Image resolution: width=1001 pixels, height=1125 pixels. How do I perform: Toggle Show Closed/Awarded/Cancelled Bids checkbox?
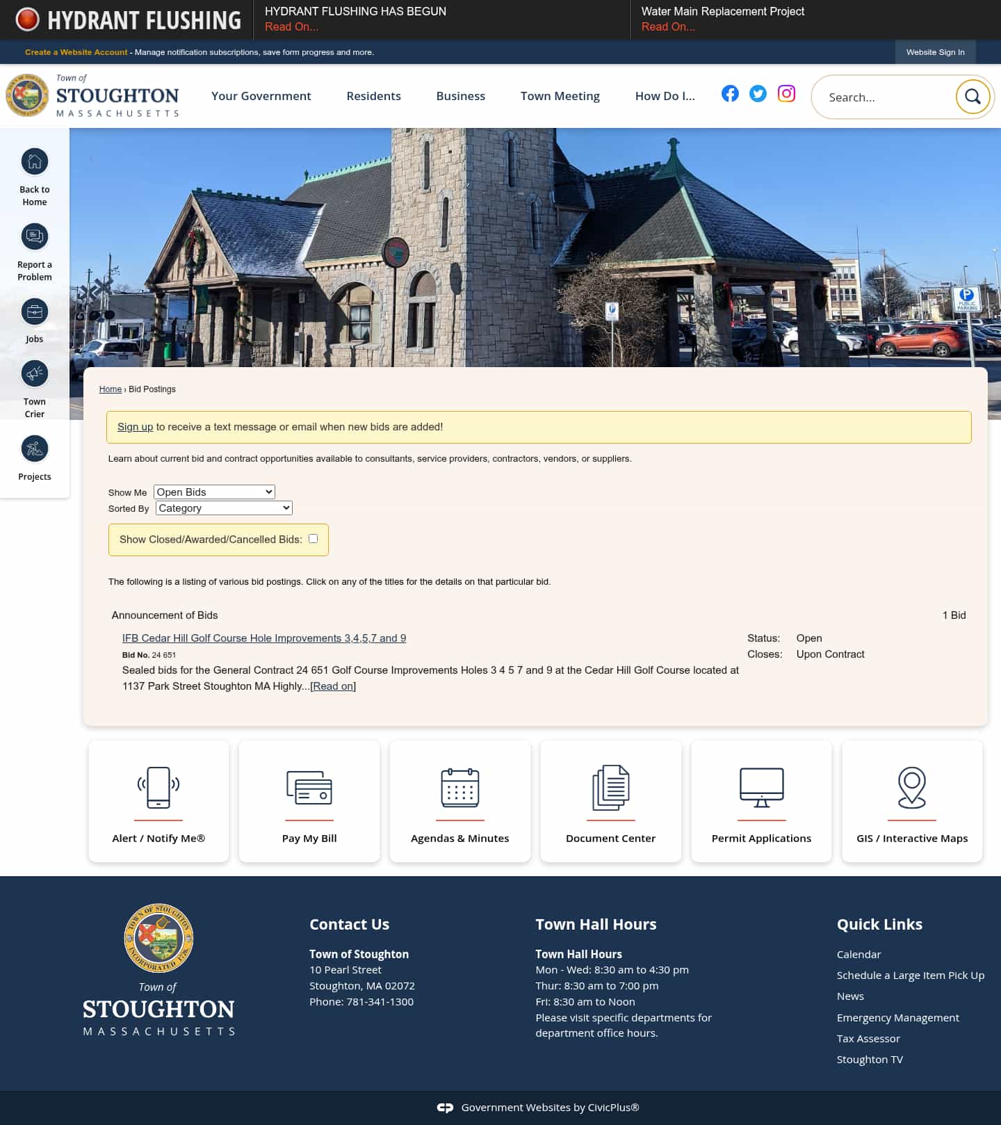(x=313, y=538)
